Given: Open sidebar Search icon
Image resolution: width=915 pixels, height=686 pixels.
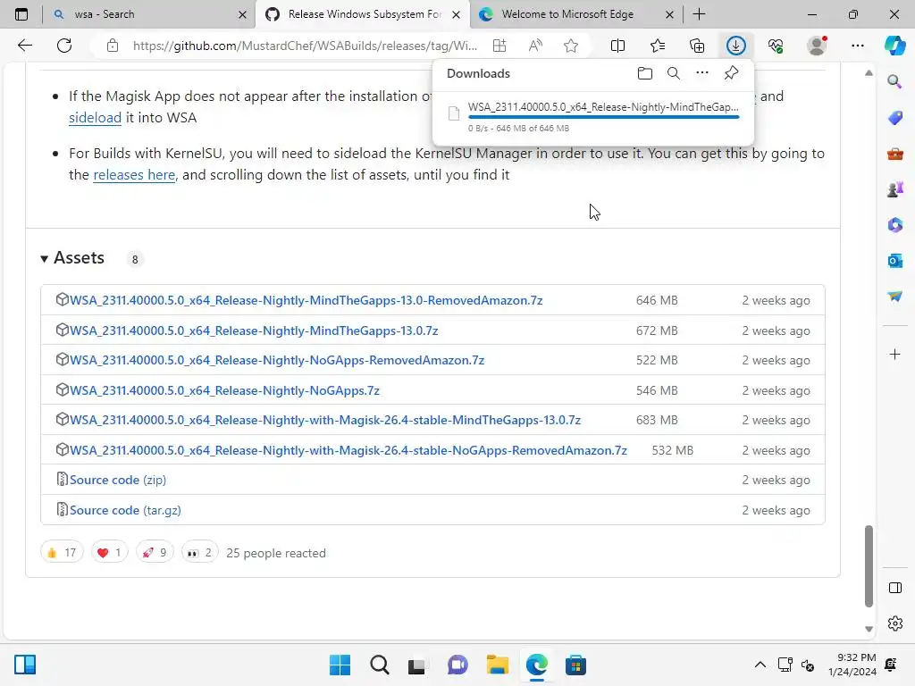Looking at the screenshot, I should (x=894, y=81).
